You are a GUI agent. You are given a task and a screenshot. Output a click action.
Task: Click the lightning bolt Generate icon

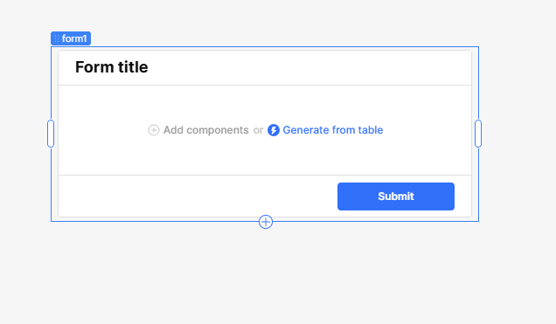point(274,130)
